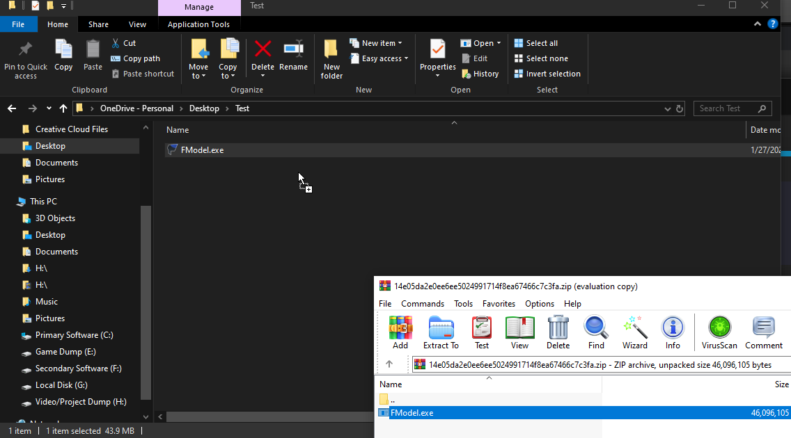The width and height of the screenshot is (791, 438).
Task: Open the Commands menu in WinRAR
Action: [x=422, y=304]
